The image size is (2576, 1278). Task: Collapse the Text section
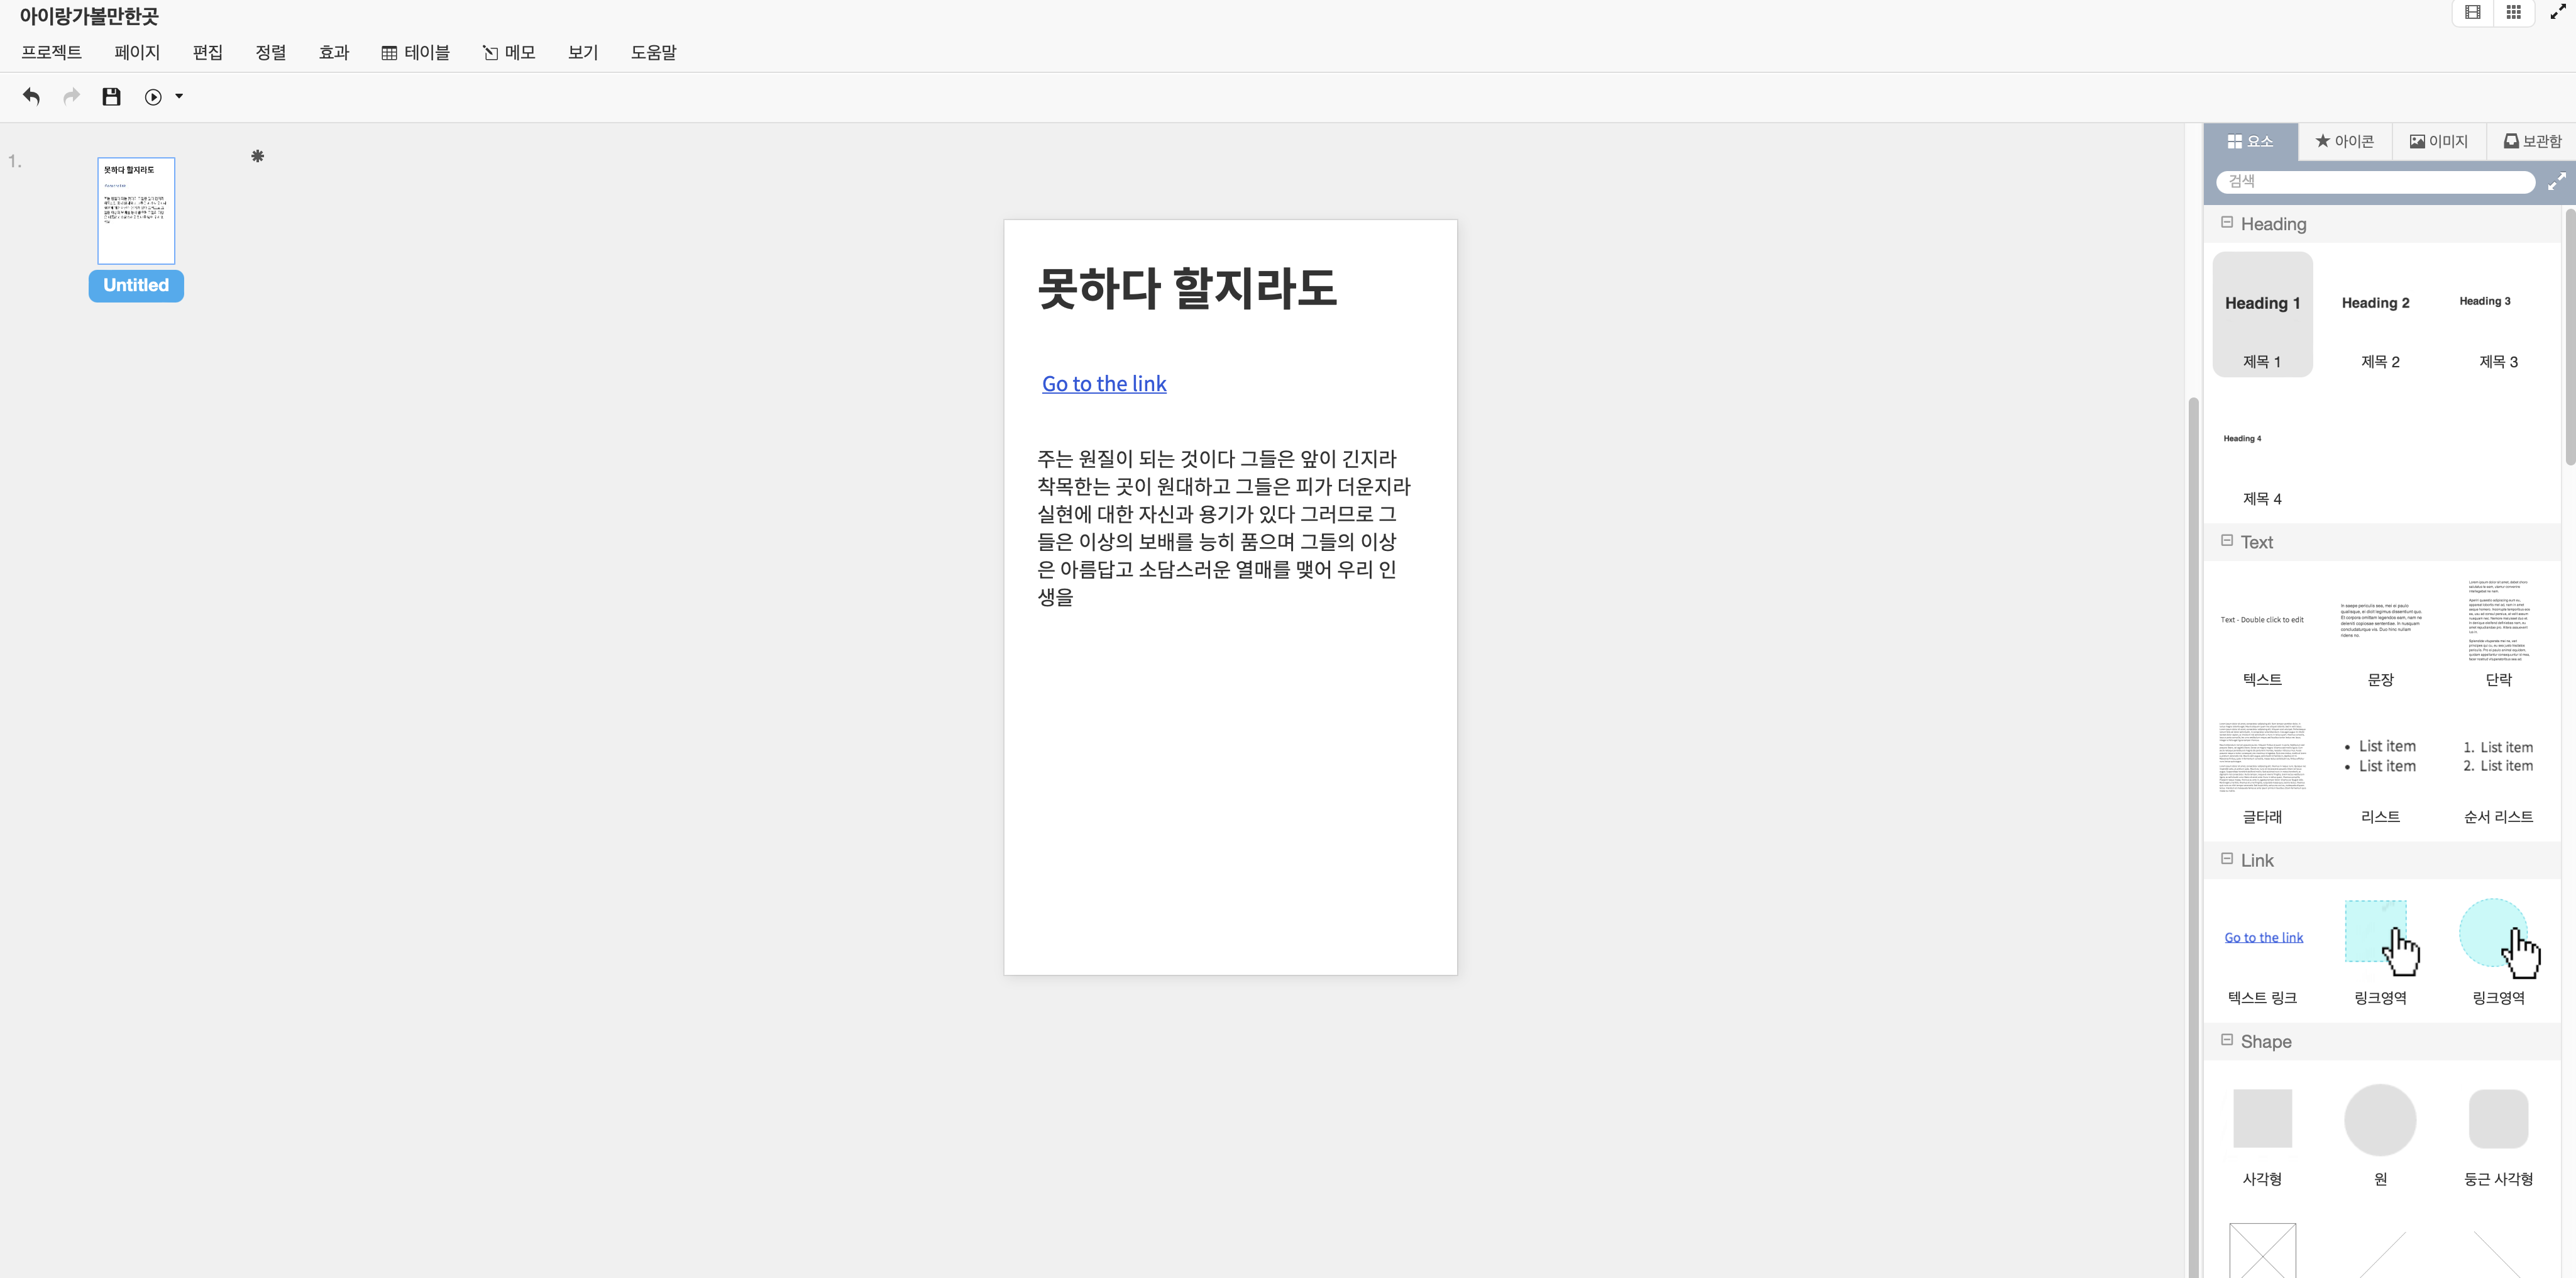coord(2227,540)
